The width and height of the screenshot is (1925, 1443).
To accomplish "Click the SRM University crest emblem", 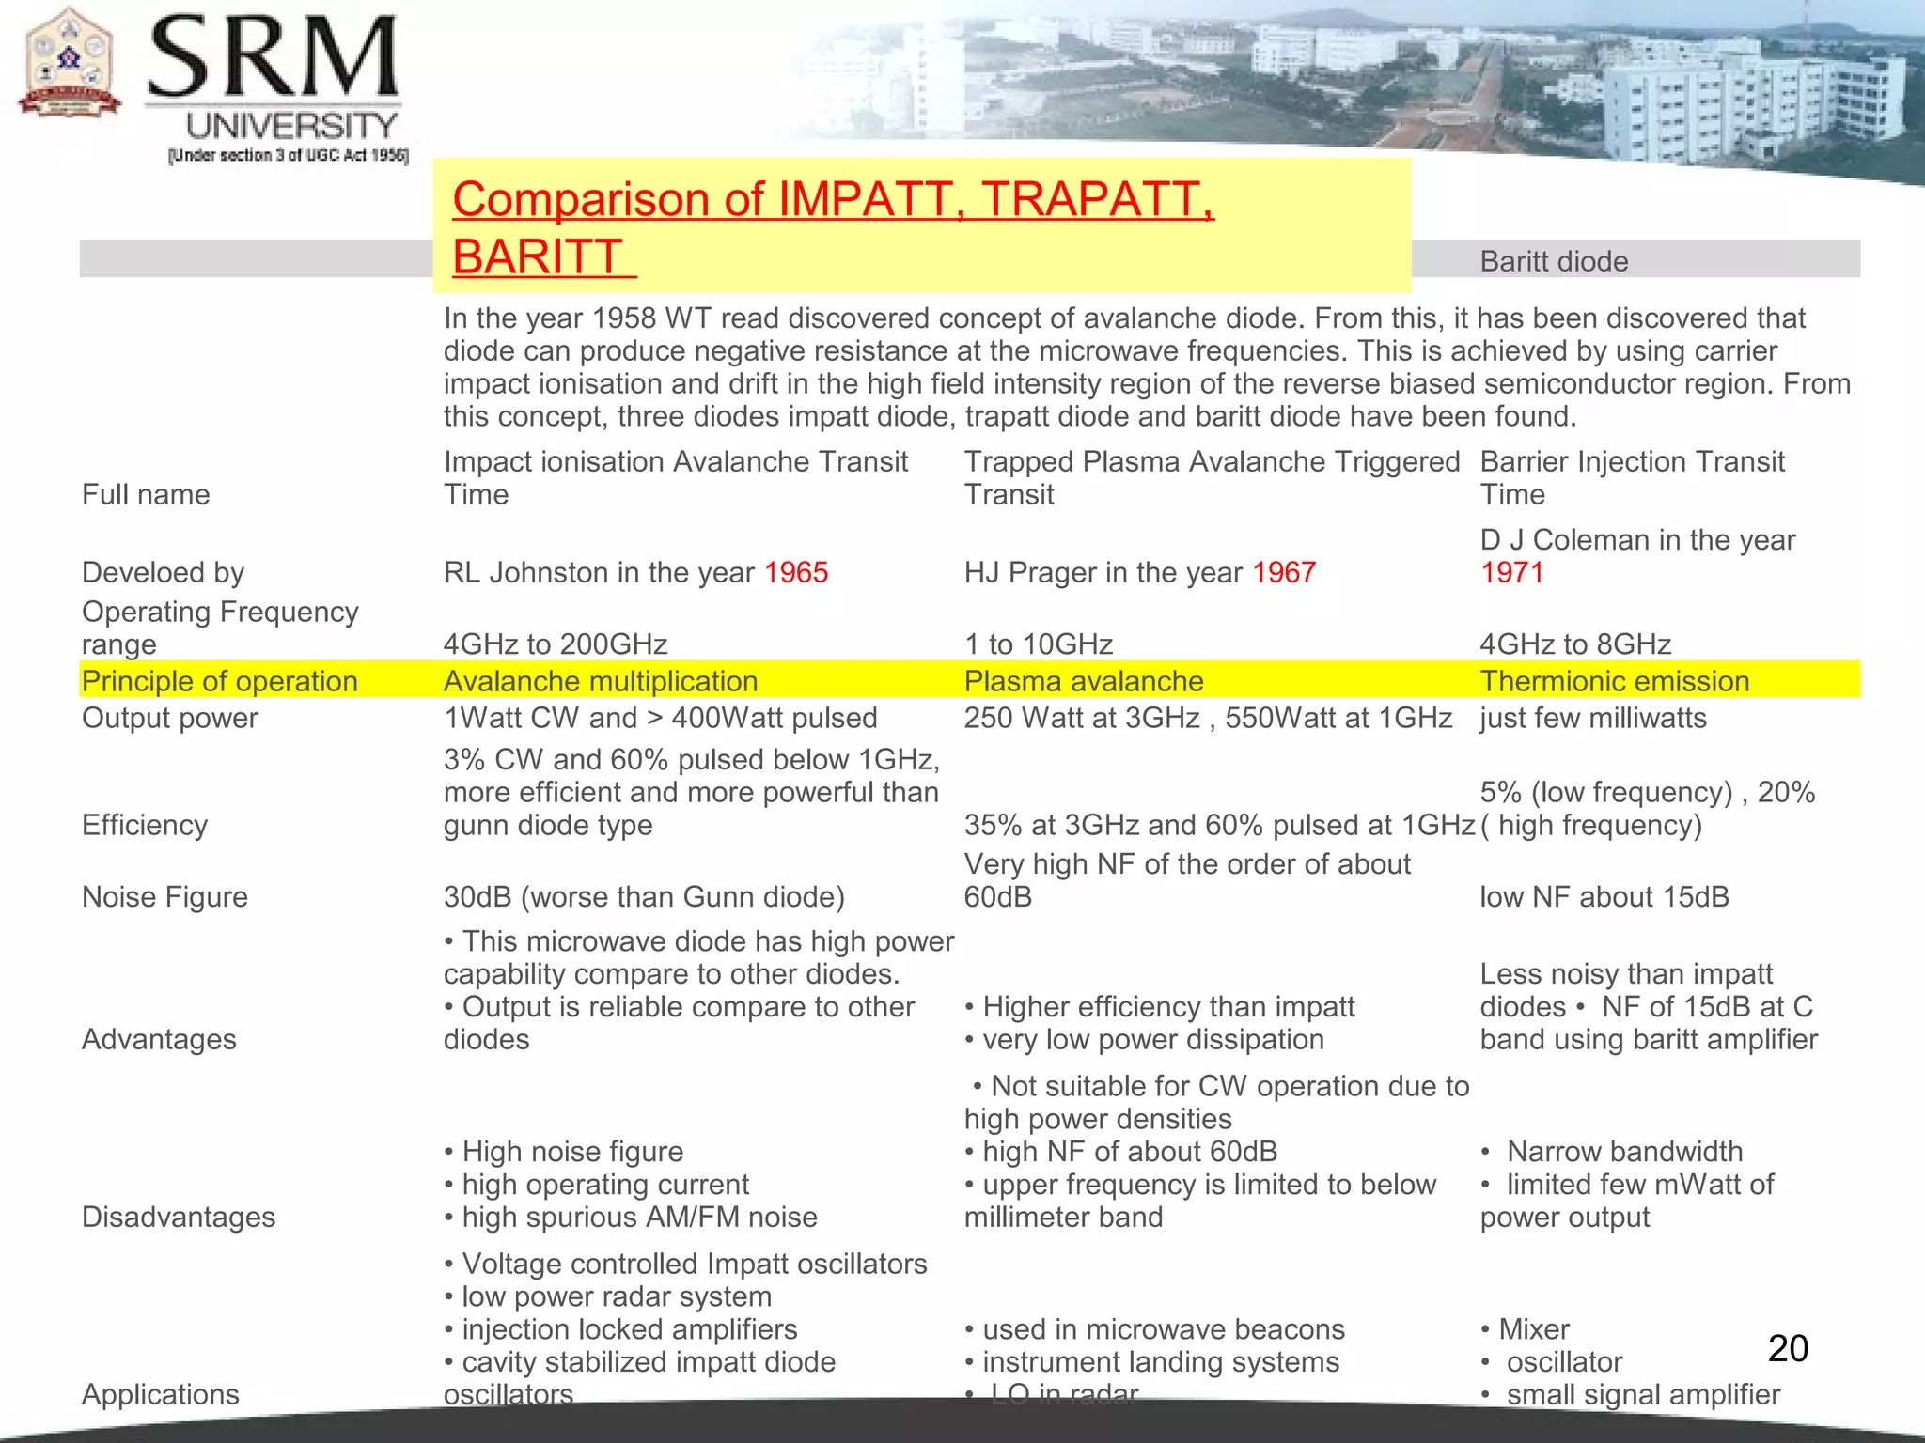I will 70,64.
